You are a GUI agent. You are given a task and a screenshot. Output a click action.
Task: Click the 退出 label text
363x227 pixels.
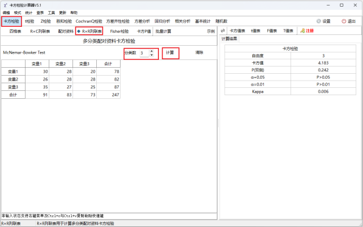pyautogui.click(x=351, y=21)
